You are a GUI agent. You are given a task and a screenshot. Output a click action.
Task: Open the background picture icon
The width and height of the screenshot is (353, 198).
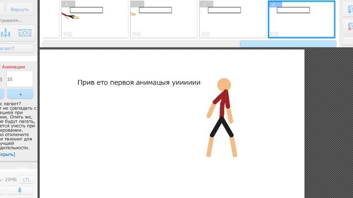(25, 33)
